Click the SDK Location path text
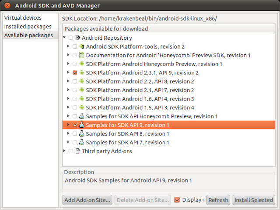280x210 pixels. click(x=158, y=18)
